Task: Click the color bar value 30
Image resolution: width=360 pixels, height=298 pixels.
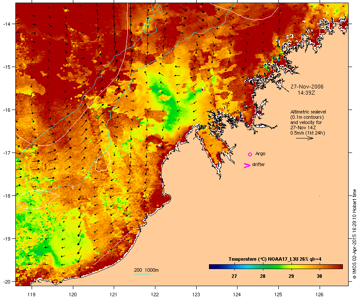Action: (319, 276)
